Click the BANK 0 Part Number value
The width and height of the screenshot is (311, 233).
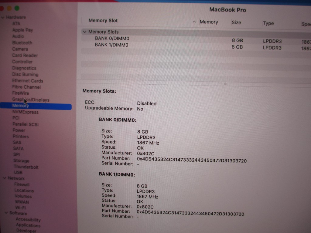point(192,160)
